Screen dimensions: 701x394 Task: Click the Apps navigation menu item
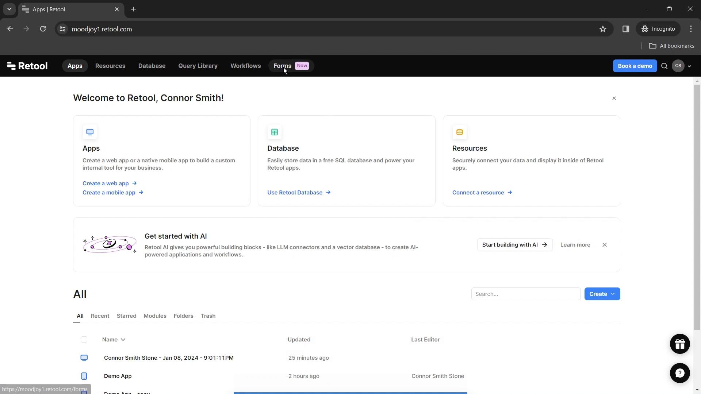coord(74,65)
